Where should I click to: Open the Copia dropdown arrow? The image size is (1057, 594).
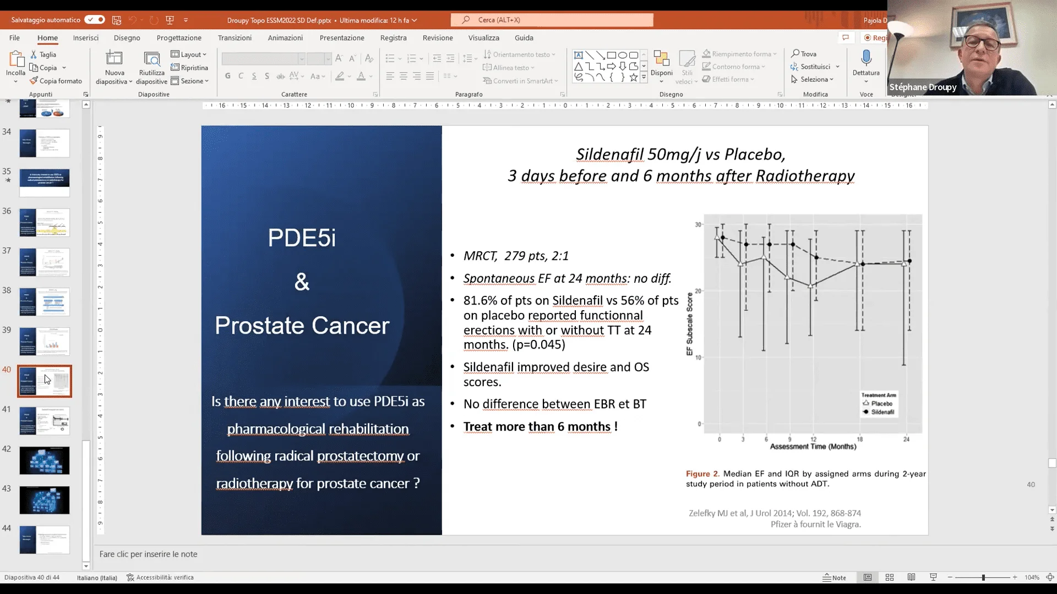(x=64, y=68)
